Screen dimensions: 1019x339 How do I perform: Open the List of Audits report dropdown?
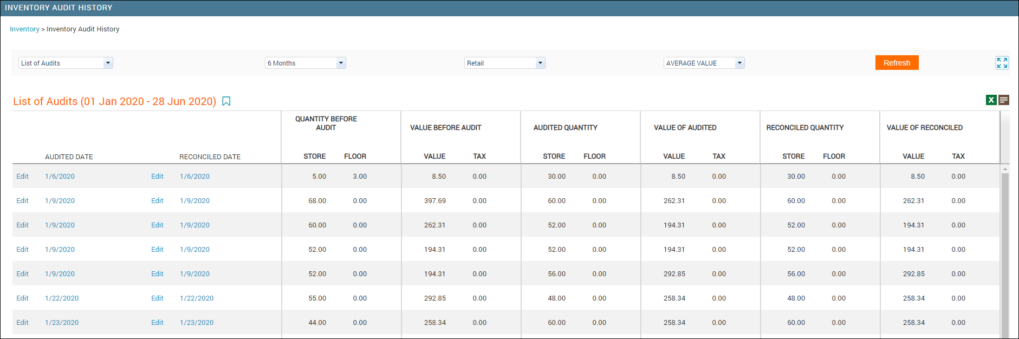click(66, 63)
